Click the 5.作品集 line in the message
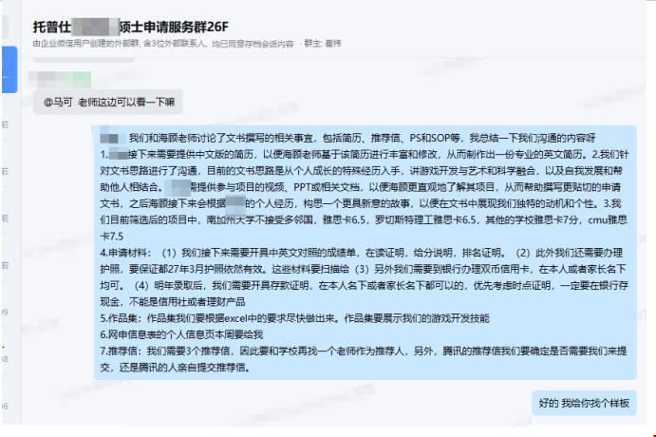 [294, 318]
